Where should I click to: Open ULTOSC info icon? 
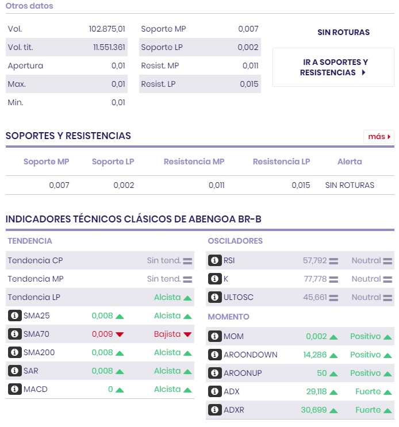pos(215,297)
